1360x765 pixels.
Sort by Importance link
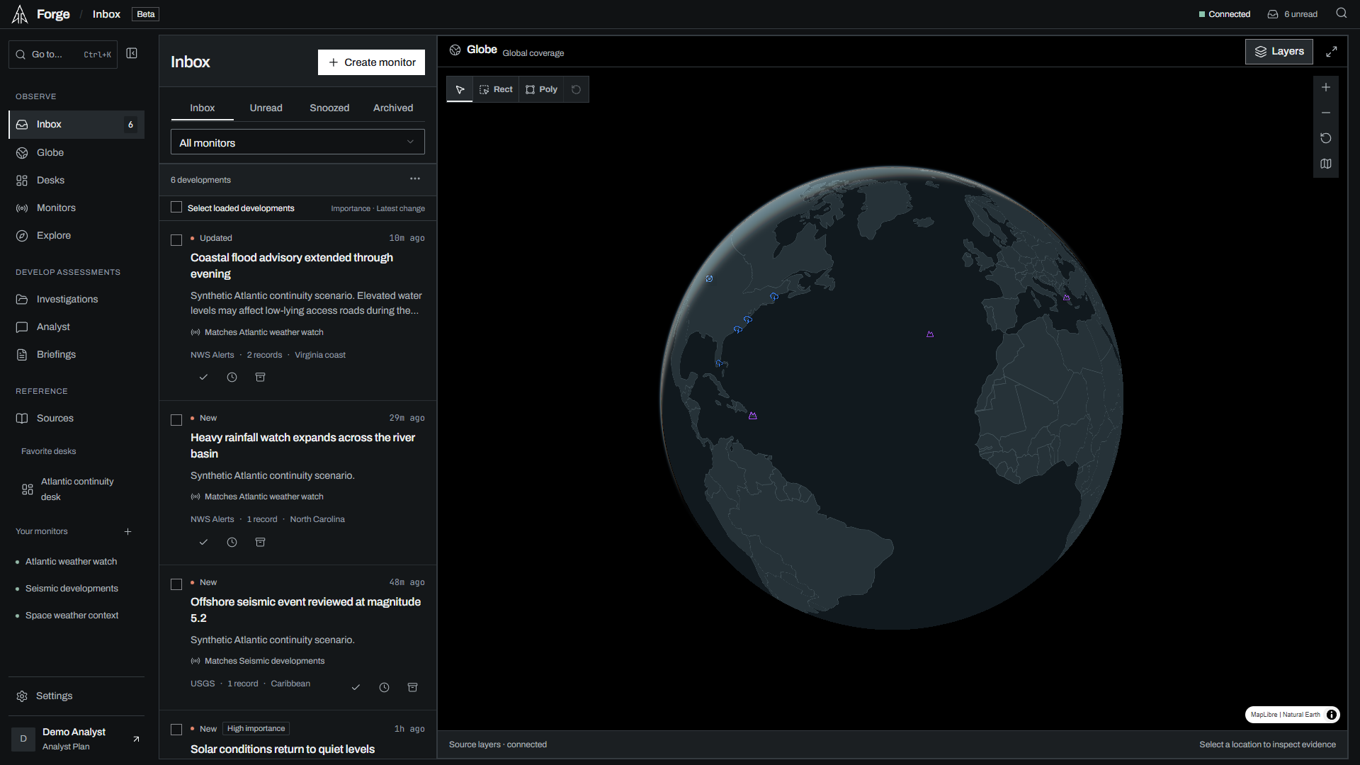351,209
